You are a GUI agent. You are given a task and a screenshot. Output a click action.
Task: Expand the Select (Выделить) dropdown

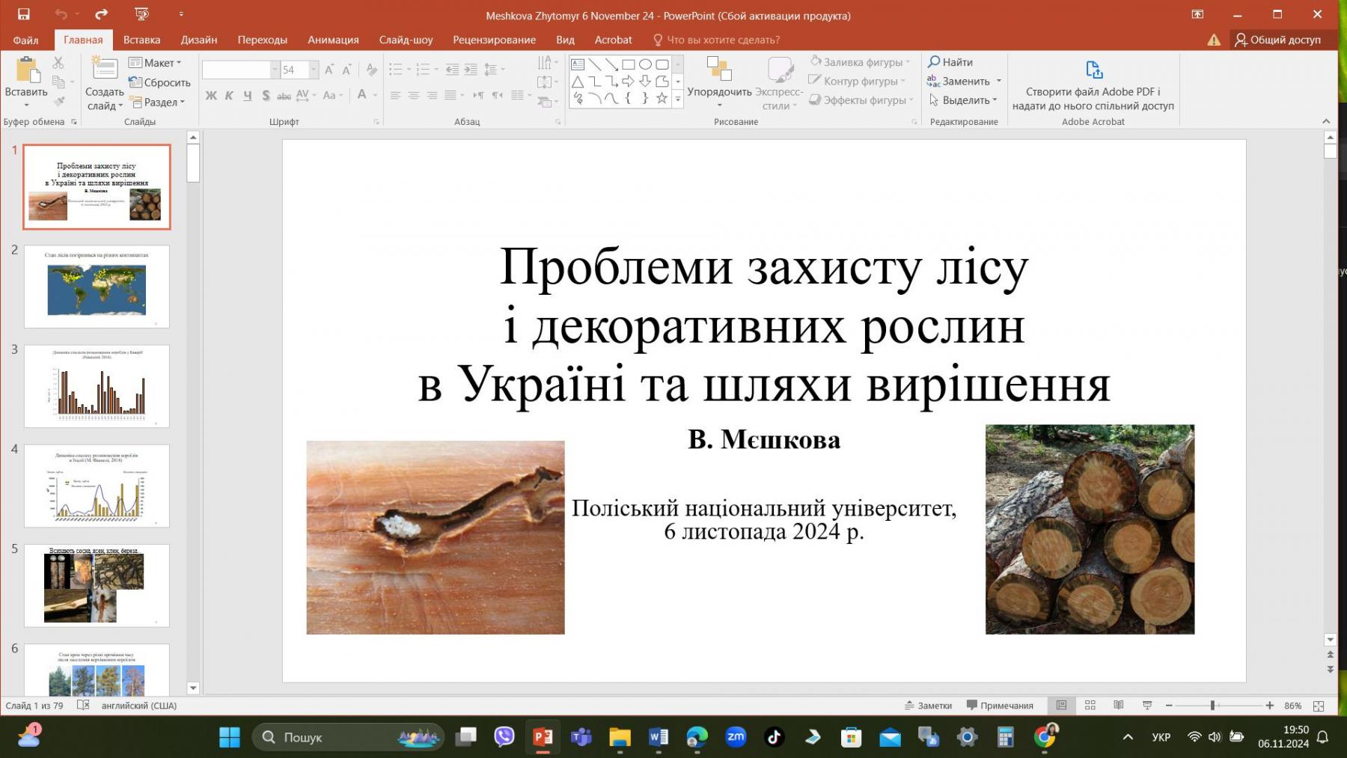click(x=964, y=100)
